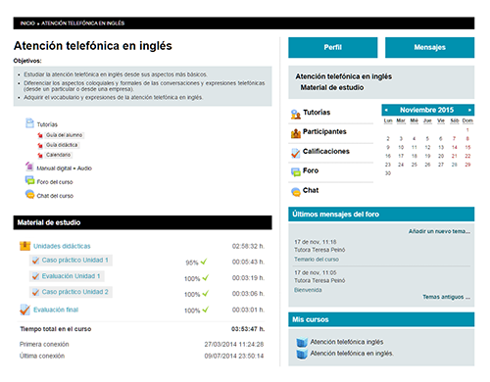Click the Atención telefónica en inglés. course cube icon
The height and width of the screenshot is (382, 490).
tap(302, 354)
